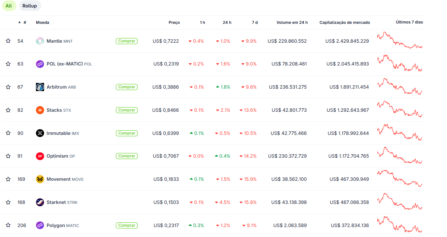Viewport: 447px width, 237px height.
Task: Click volume US$ 2.063.589
Action: point(290,225)
